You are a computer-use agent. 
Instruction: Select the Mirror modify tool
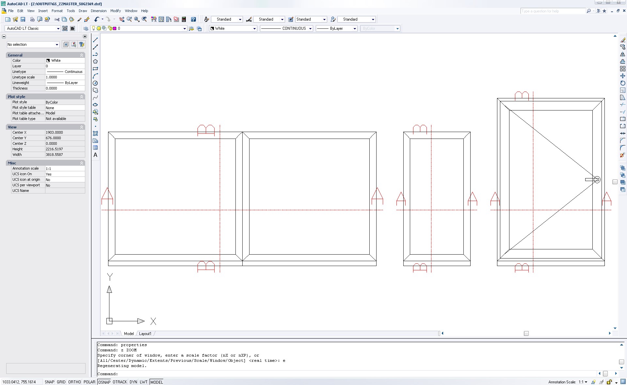[623, 54]
